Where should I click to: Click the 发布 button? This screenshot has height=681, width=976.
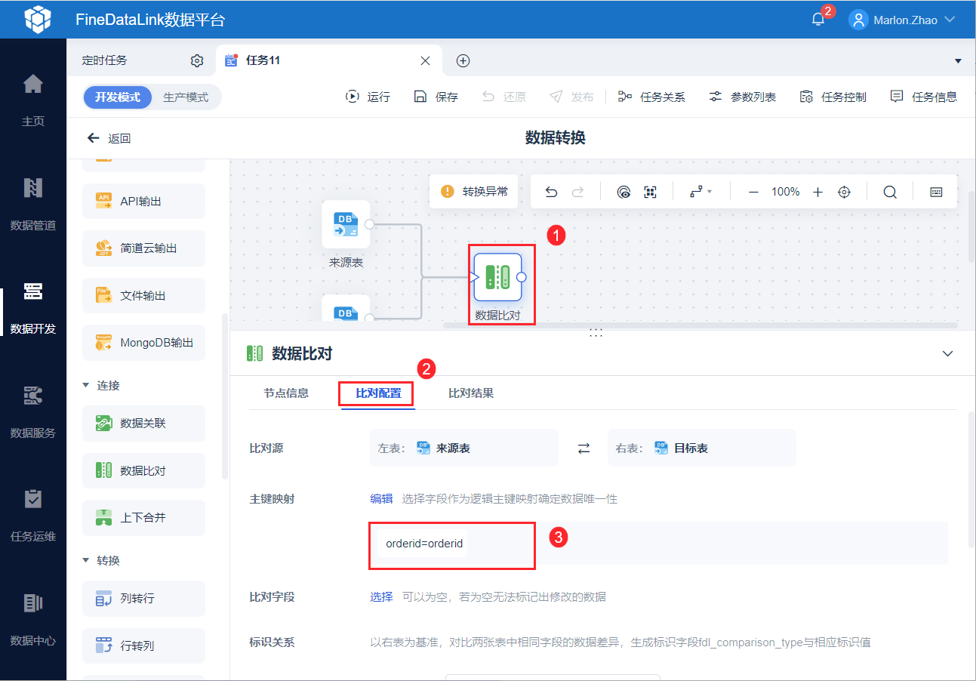tap(572, 97)
